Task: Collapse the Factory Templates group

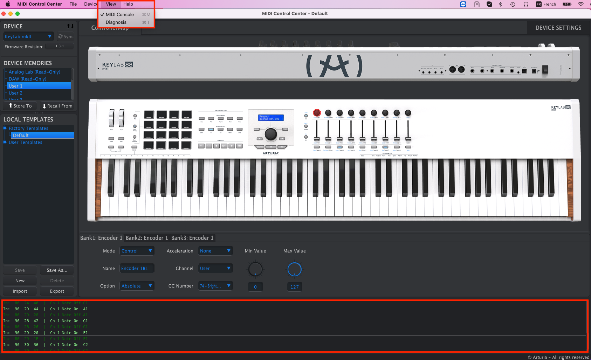Action: 5,128
